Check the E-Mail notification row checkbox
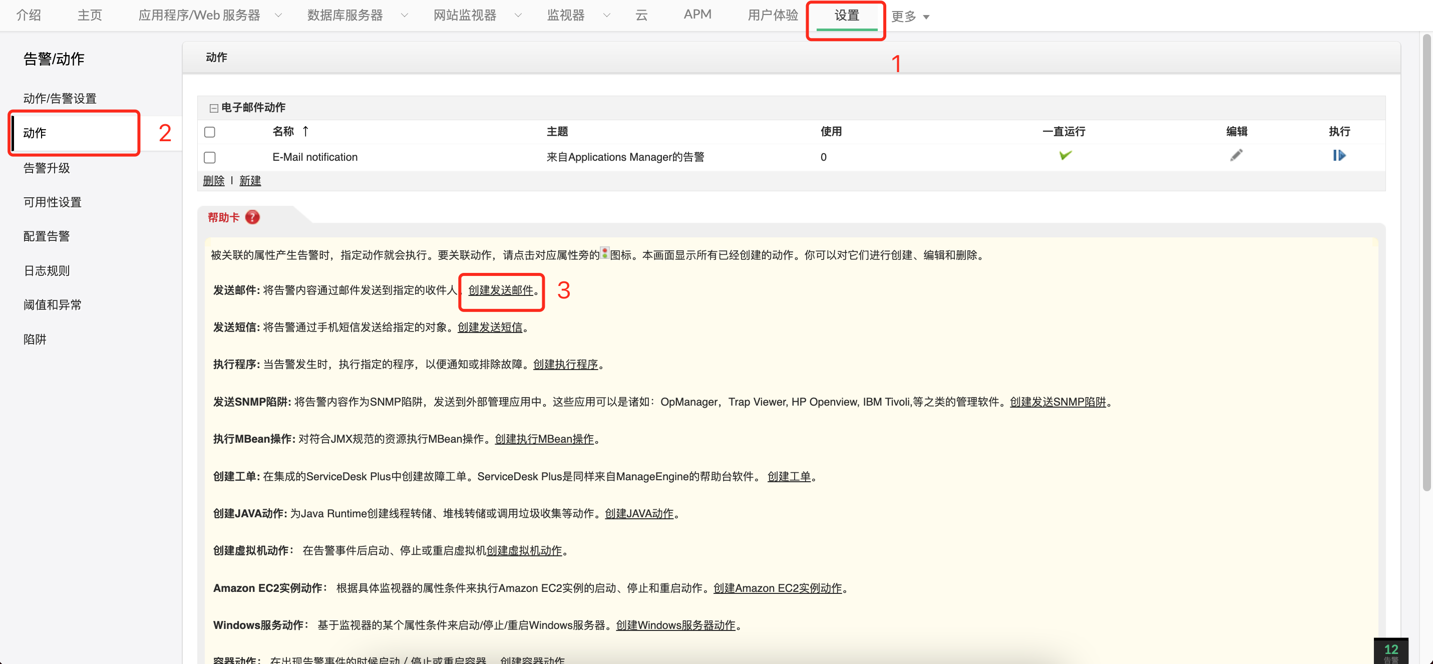Screen dimensions: 1433x664 point(210,158)
